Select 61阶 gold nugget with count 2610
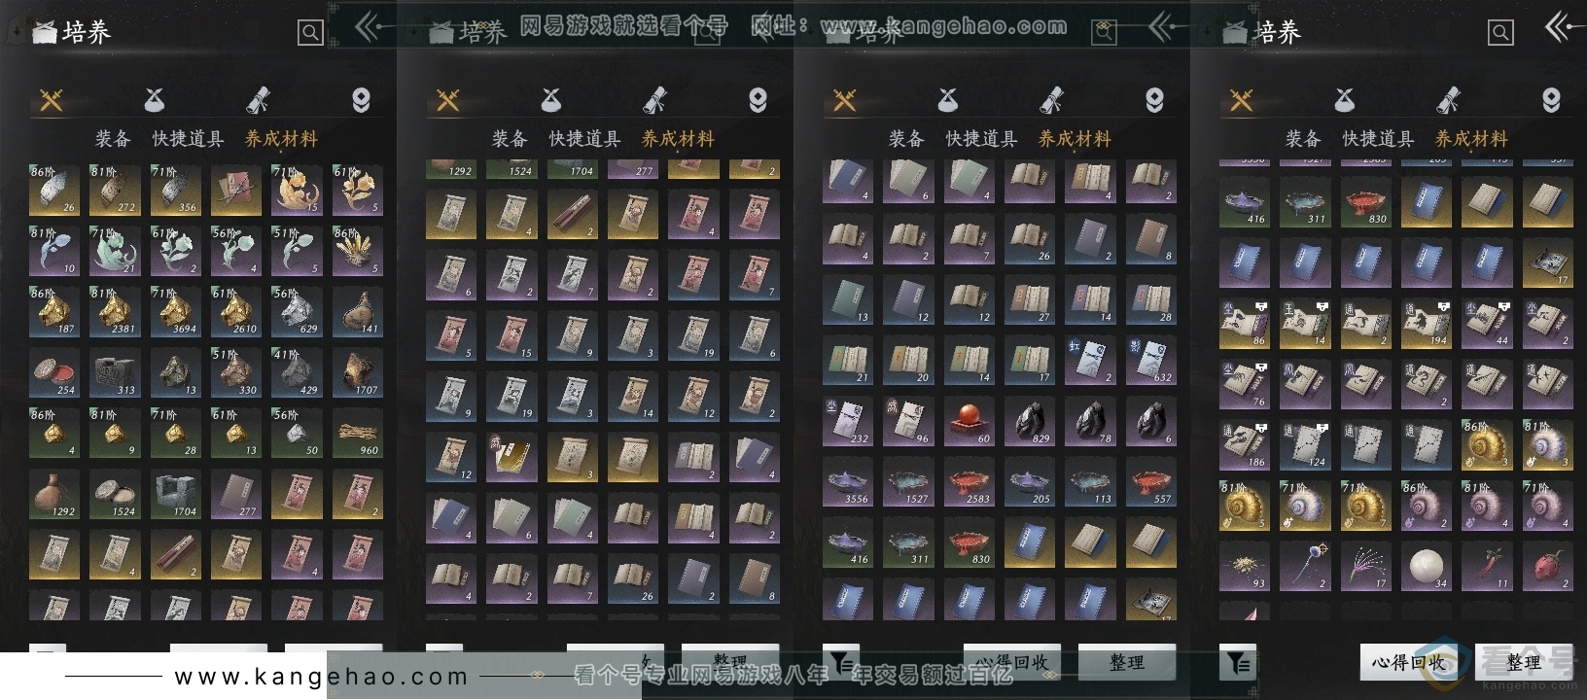 click(236, 311)
